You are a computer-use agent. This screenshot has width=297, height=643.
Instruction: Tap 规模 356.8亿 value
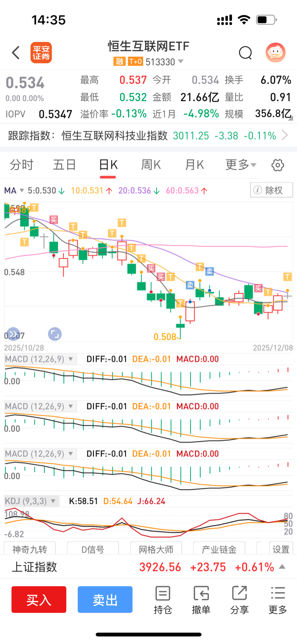[x=273, y=114]
